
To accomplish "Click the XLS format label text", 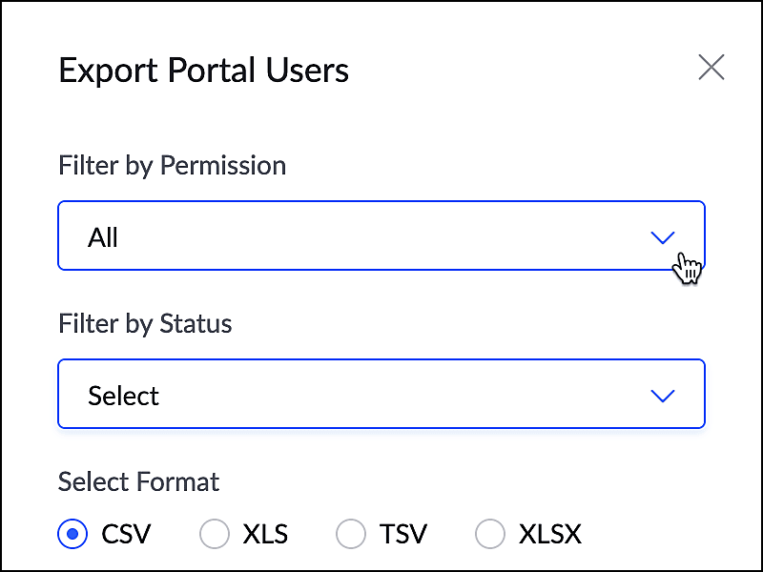I will tap(265, 534).
